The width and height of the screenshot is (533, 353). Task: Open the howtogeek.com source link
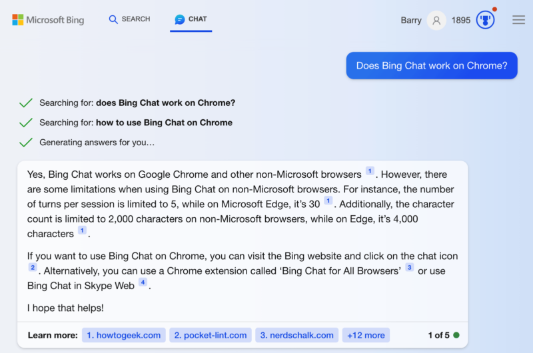(x=124, y=335)
